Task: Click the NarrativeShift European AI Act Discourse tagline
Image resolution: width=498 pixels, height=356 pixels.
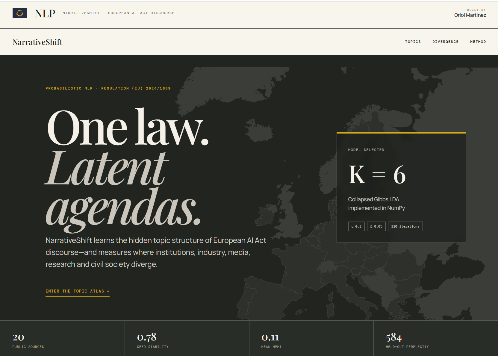Action: coord(118,13)
